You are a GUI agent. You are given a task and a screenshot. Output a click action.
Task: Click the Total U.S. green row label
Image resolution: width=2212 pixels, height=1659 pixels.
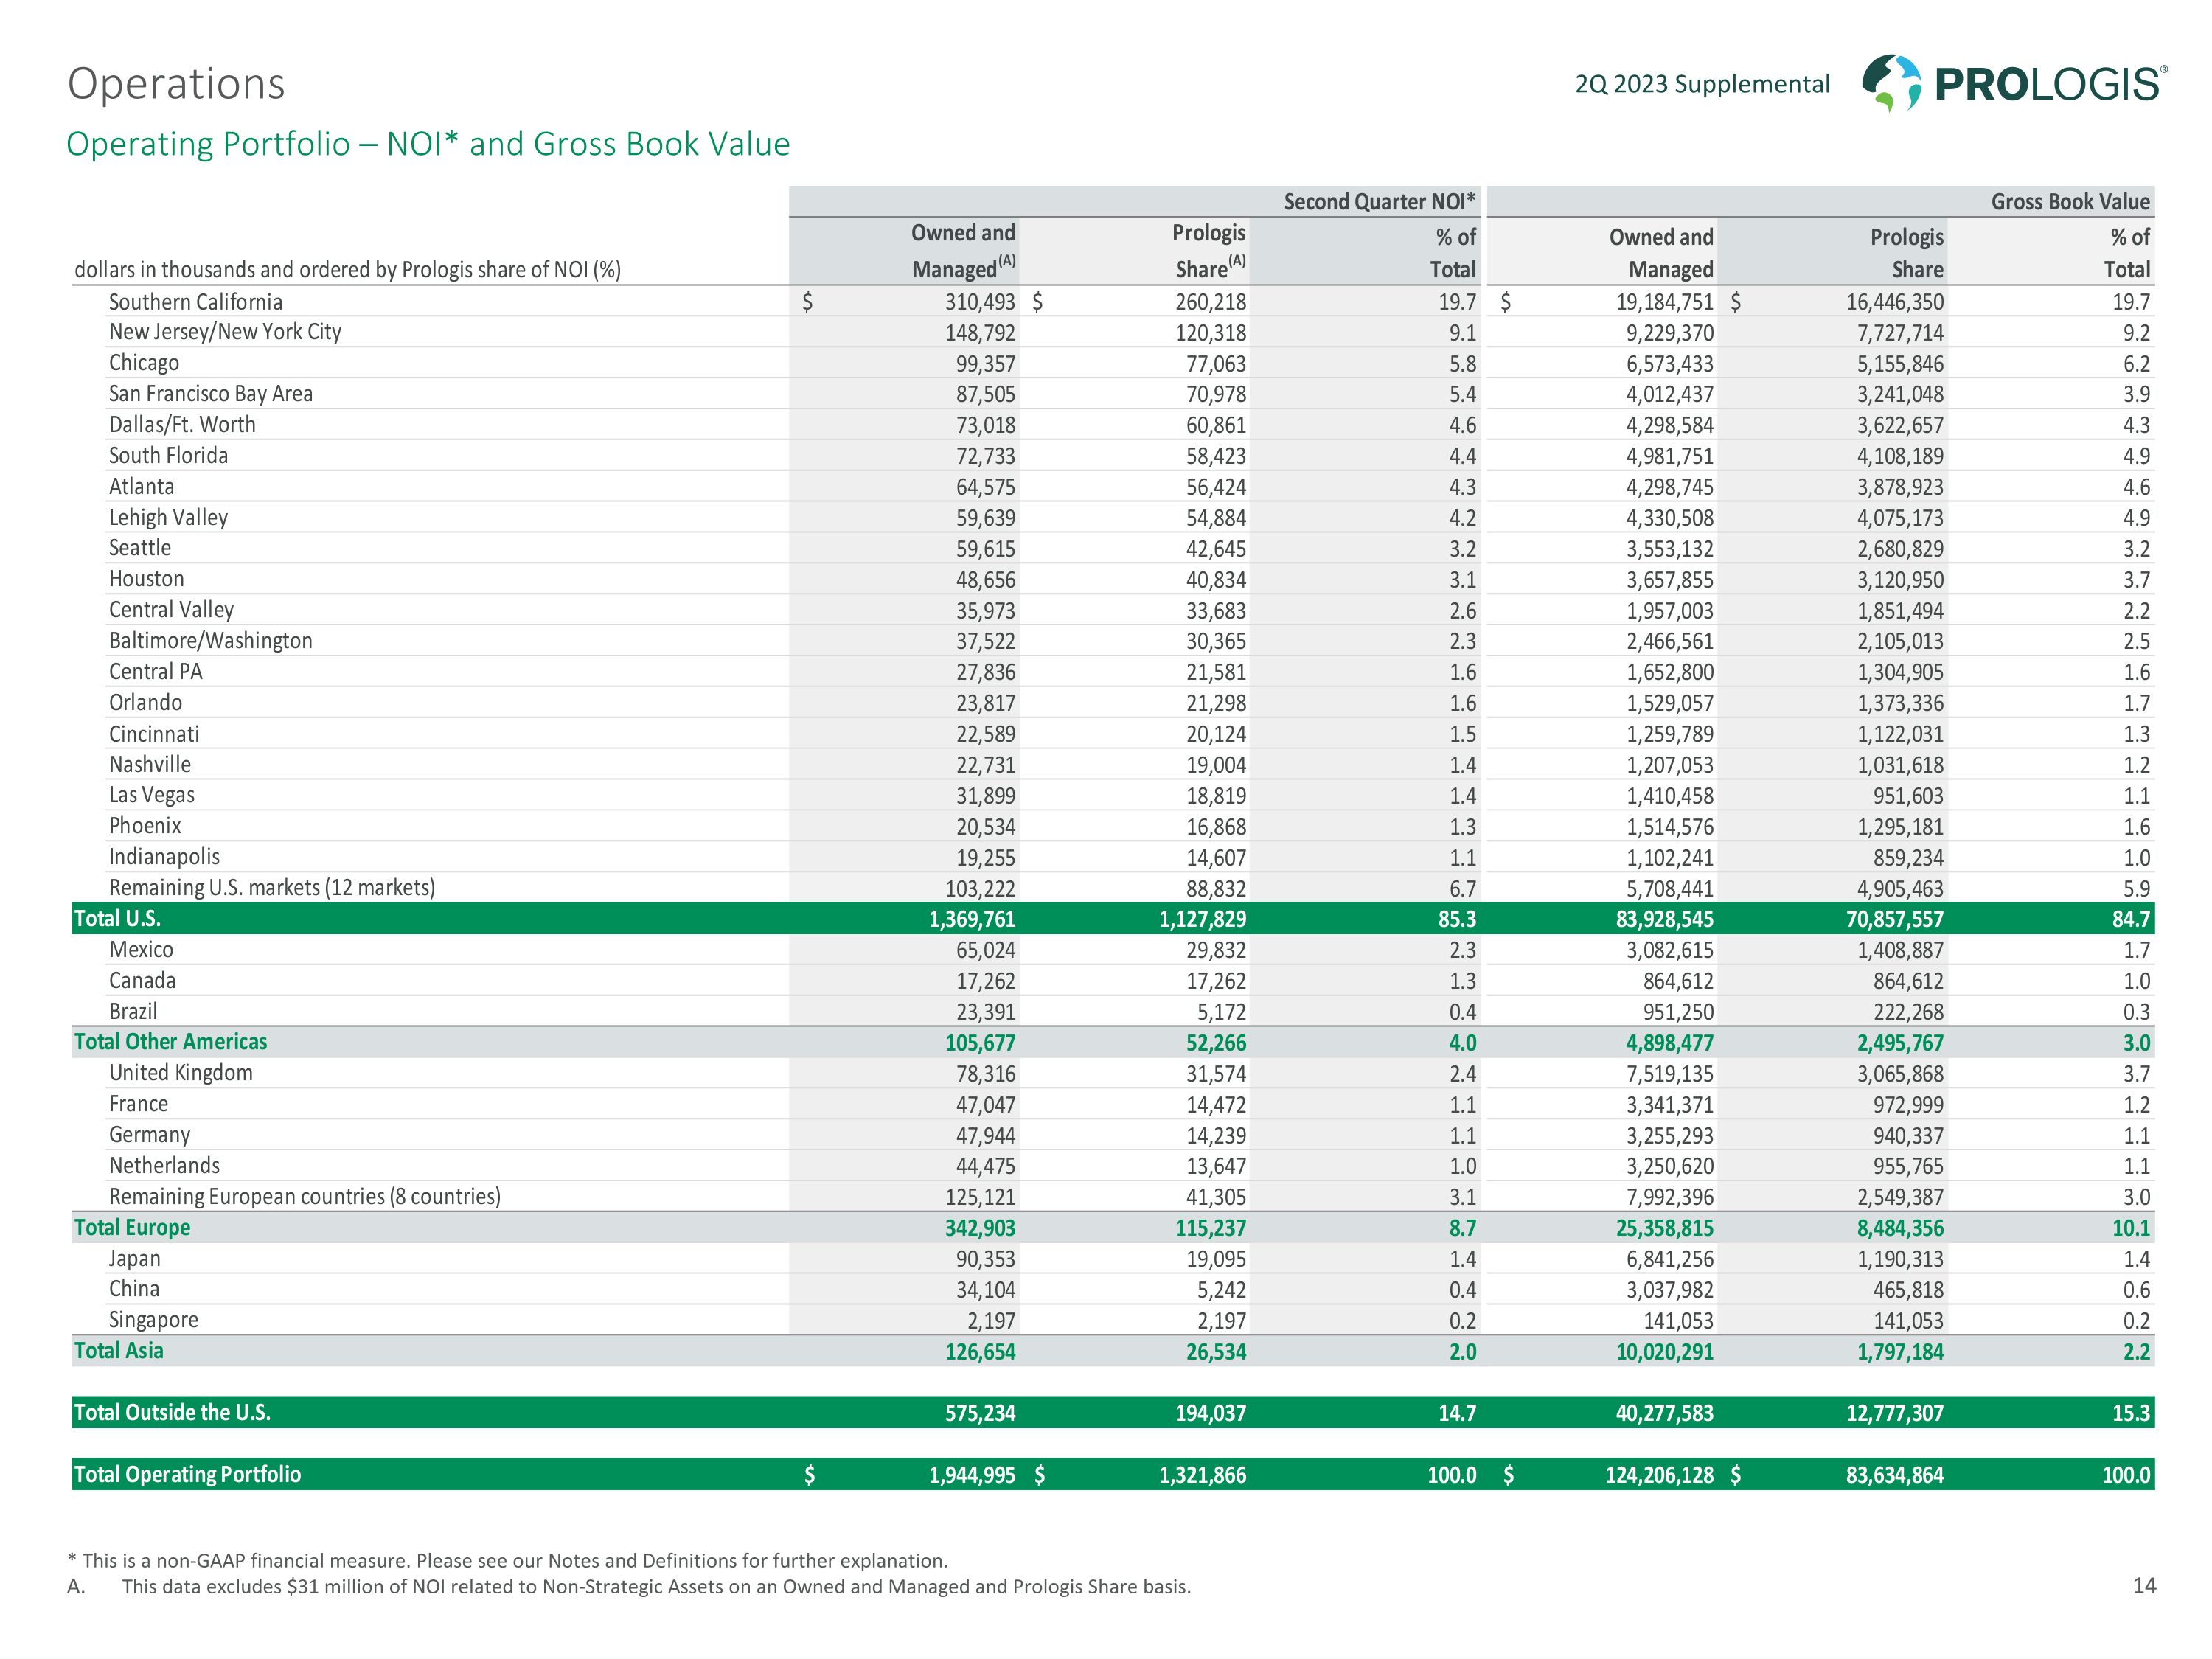coord(117,918)
